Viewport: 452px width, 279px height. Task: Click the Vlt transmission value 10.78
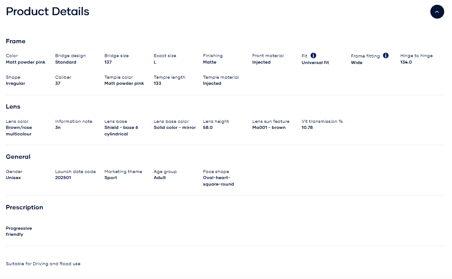pyautogui.click(x=307, y=128)
